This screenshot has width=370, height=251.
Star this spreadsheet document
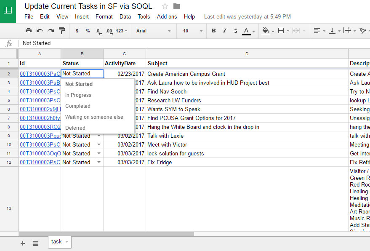pos(165,6)
